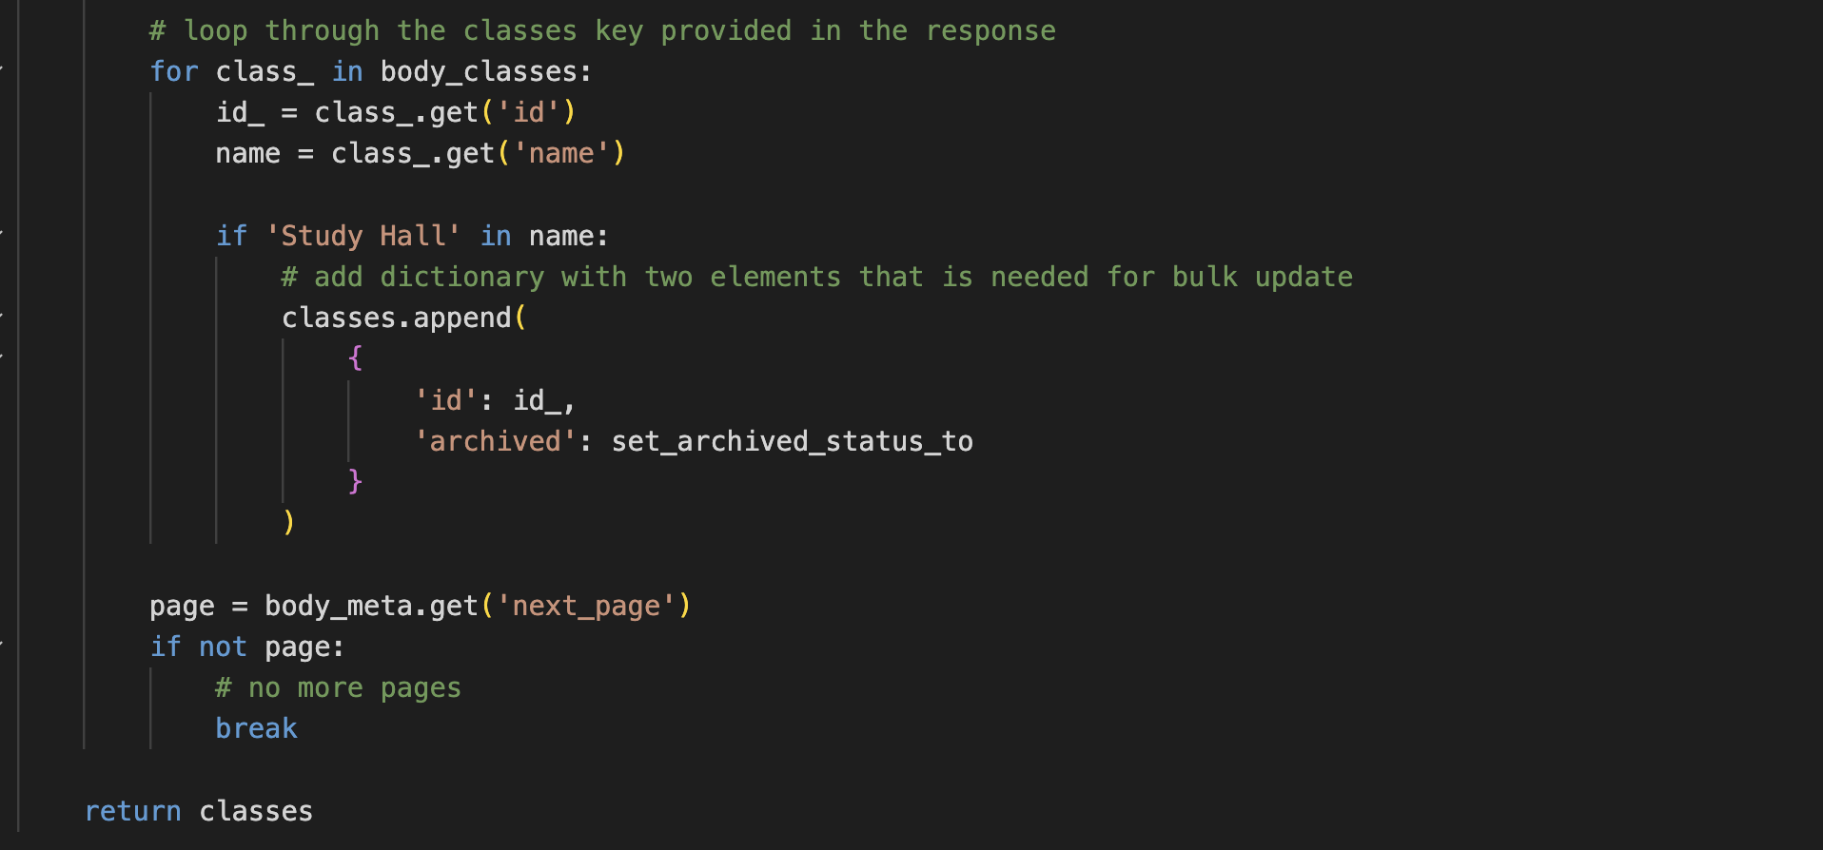The height and width of the screenshot is (850, 1823).
Task: Click the opening pink curly brace
Action: pos(355,358)
